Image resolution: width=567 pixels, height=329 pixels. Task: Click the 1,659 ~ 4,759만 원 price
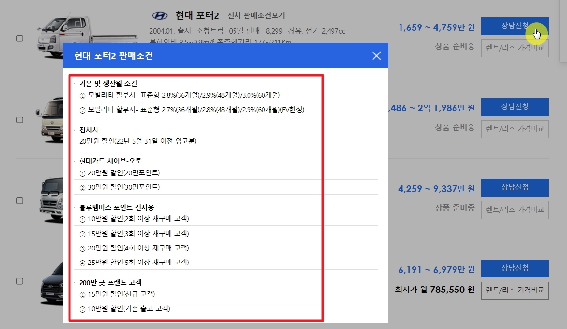[x=436, y=27]
